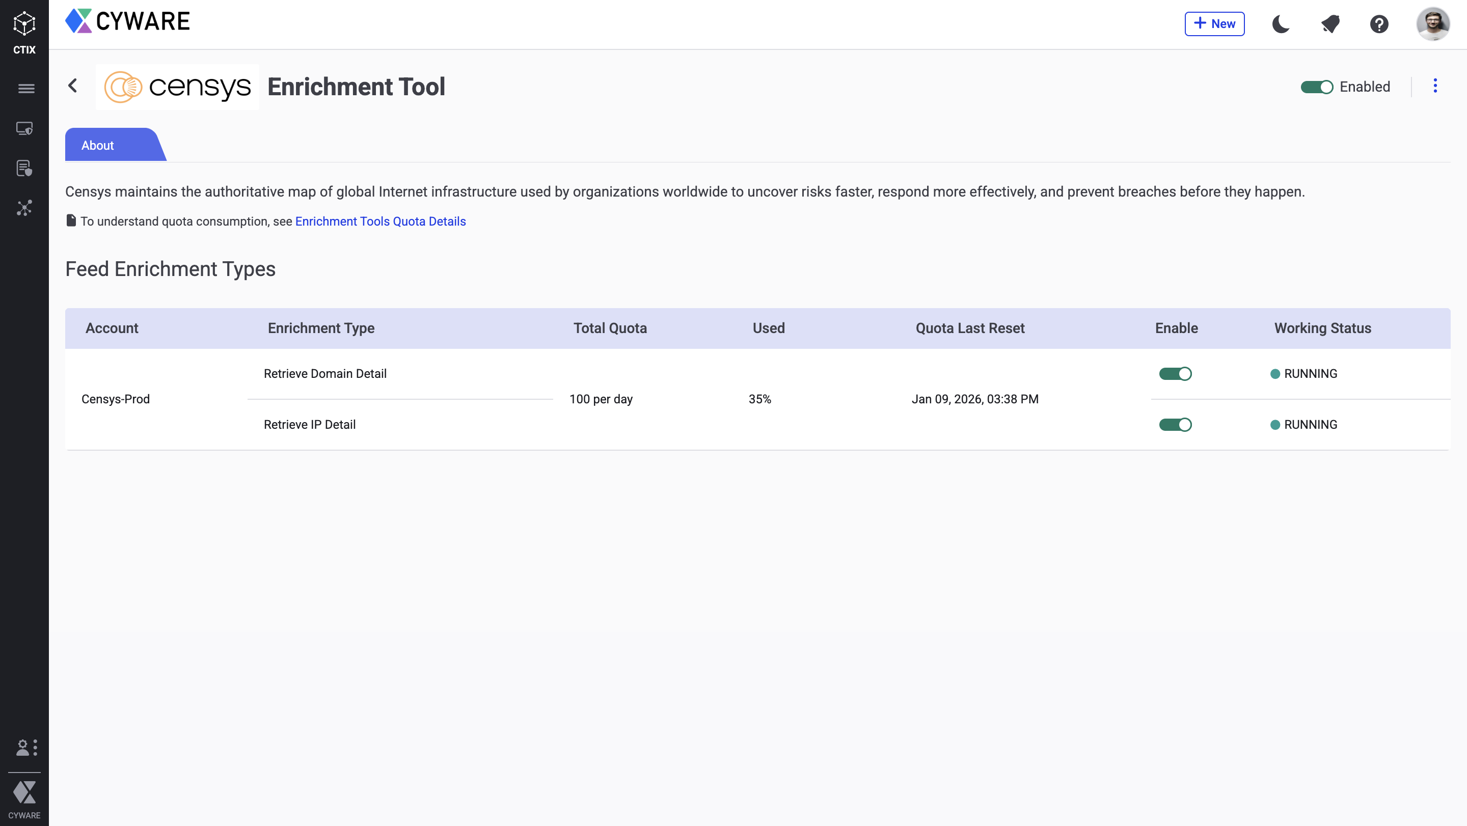Go back using the left chevron

pyautogui.click(x=73, y=86)
